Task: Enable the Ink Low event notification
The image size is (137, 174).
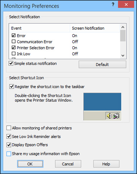Action: (14, 54)
